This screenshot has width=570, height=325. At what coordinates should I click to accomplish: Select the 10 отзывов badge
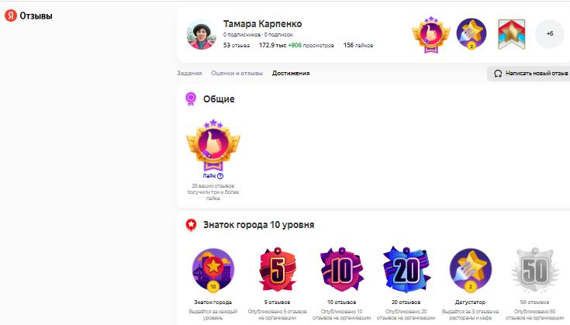pos(342,270)
